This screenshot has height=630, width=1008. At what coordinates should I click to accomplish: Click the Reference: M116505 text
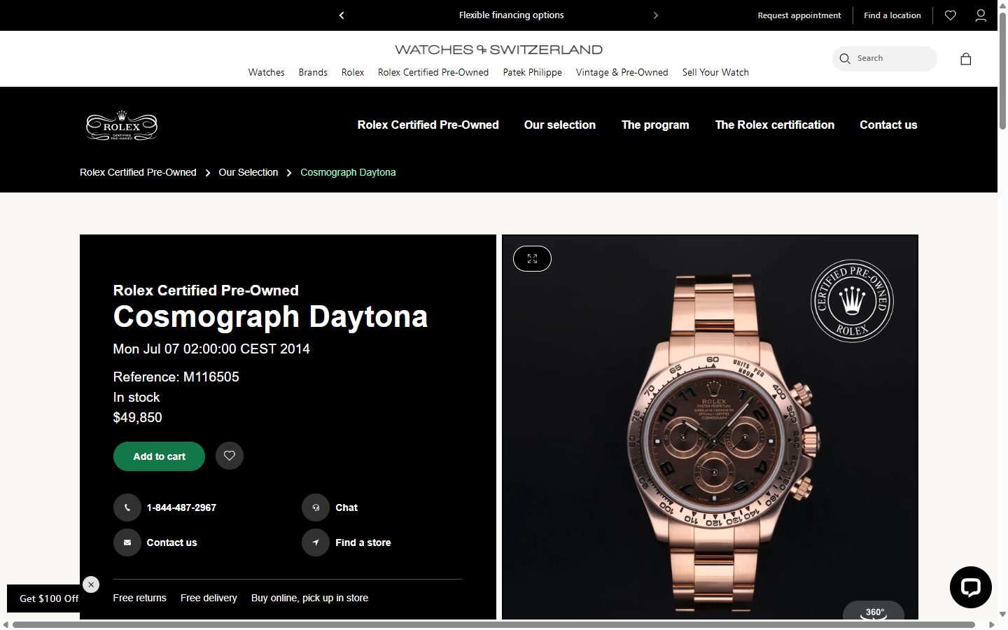click(x=176, y=377)
